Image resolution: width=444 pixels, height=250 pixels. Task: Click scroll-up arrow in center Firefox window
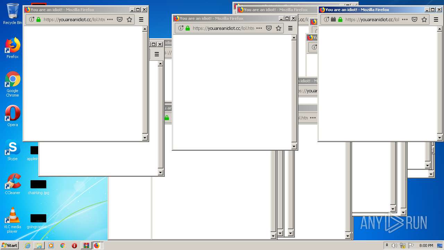coord(294,38)
